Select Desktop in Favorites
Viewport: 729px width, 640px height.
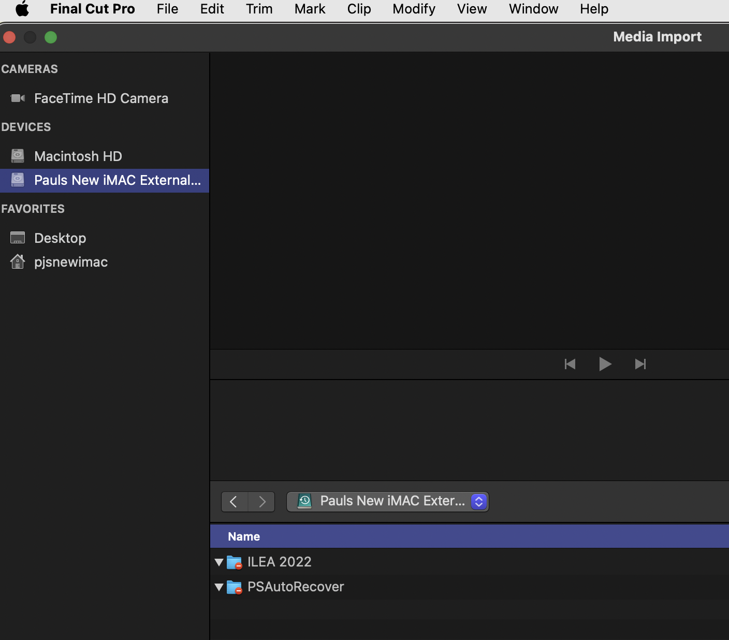pos(105,238)
